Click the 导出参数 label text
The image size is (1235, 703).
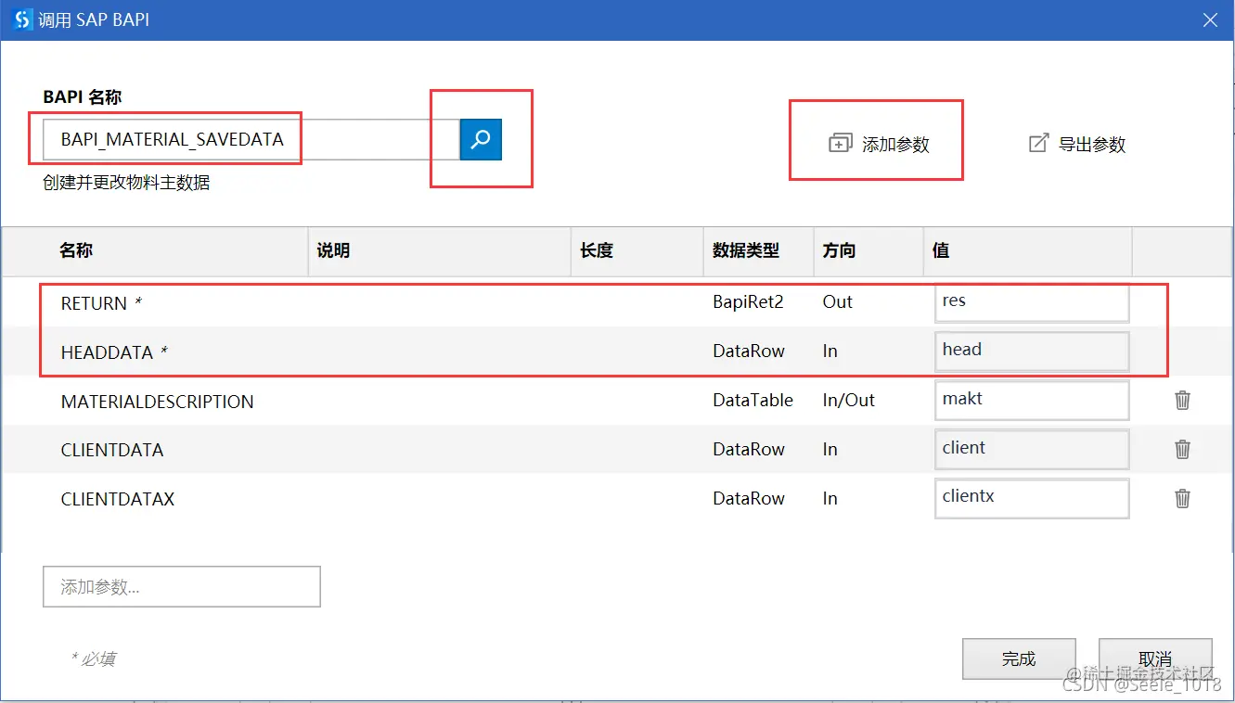click(x=1092, y=145)
